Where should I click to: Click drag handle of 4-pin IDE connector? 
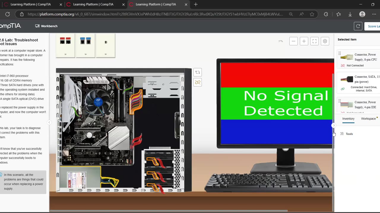point(340,101)
